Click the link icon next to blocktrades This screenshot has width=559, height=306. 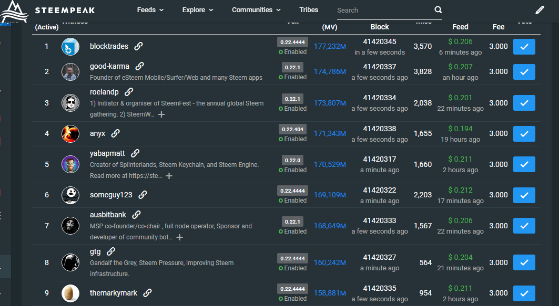click(x=138, y=46)
